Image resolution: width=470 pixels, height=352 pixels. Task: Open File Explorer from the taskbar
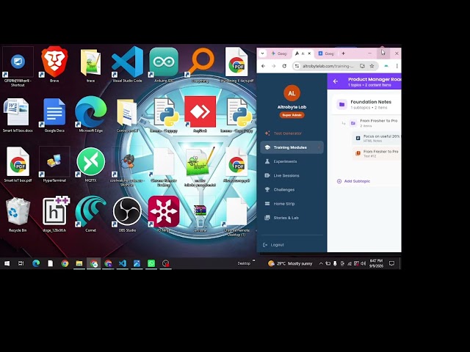[79, 263]
